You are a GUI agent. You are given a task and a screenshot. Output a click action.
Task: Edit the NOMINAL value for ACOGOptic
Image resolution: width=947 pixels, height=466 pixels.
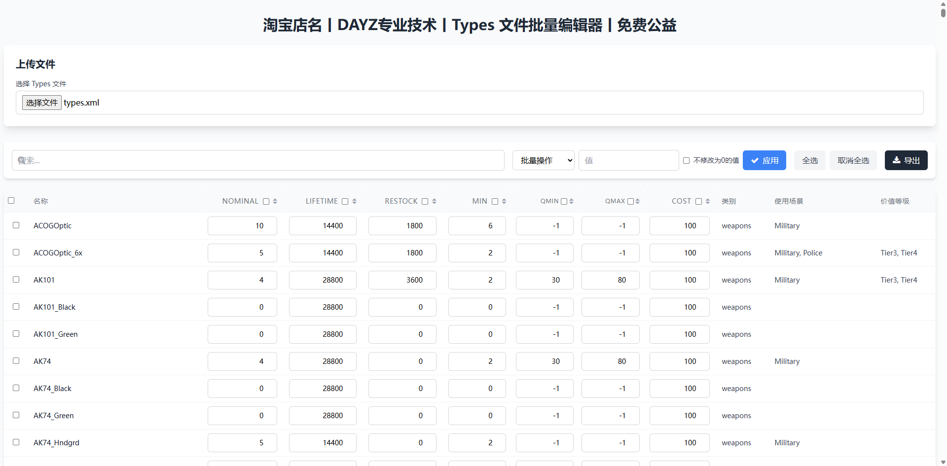pos(242,226)
